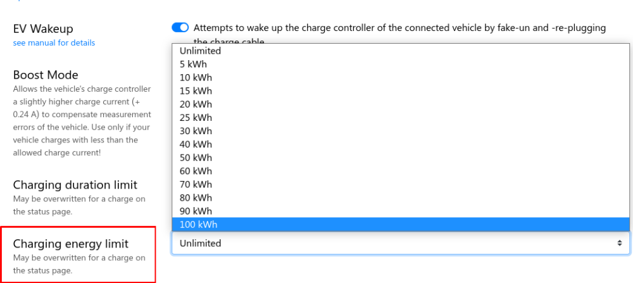This screenshot has height=283, width=633.
Task: Open the 'see manual for details' link
Action: (x=54, y=43)
